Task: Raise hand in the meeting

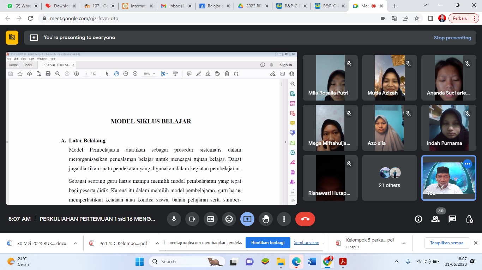Action: [x=266, y=219]
